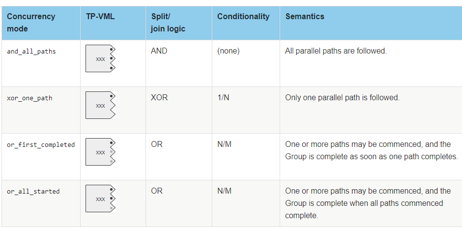Viewport: 462px width, 228px height.
Task: Click the (none) conditionality cell
Action: [x=229, y=51]
